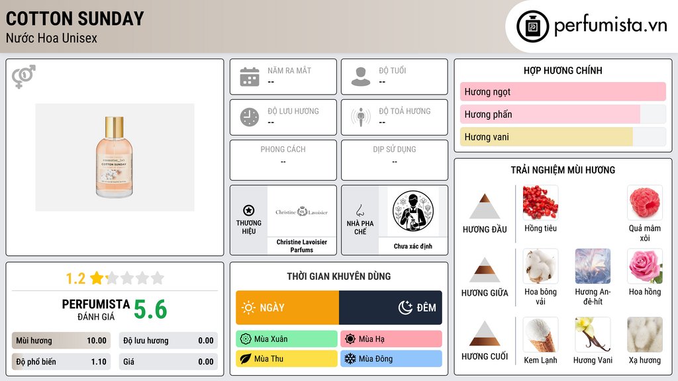
Task: Click the Christine Lavoisier Parfums brand name
Action: tap(302, 246)
